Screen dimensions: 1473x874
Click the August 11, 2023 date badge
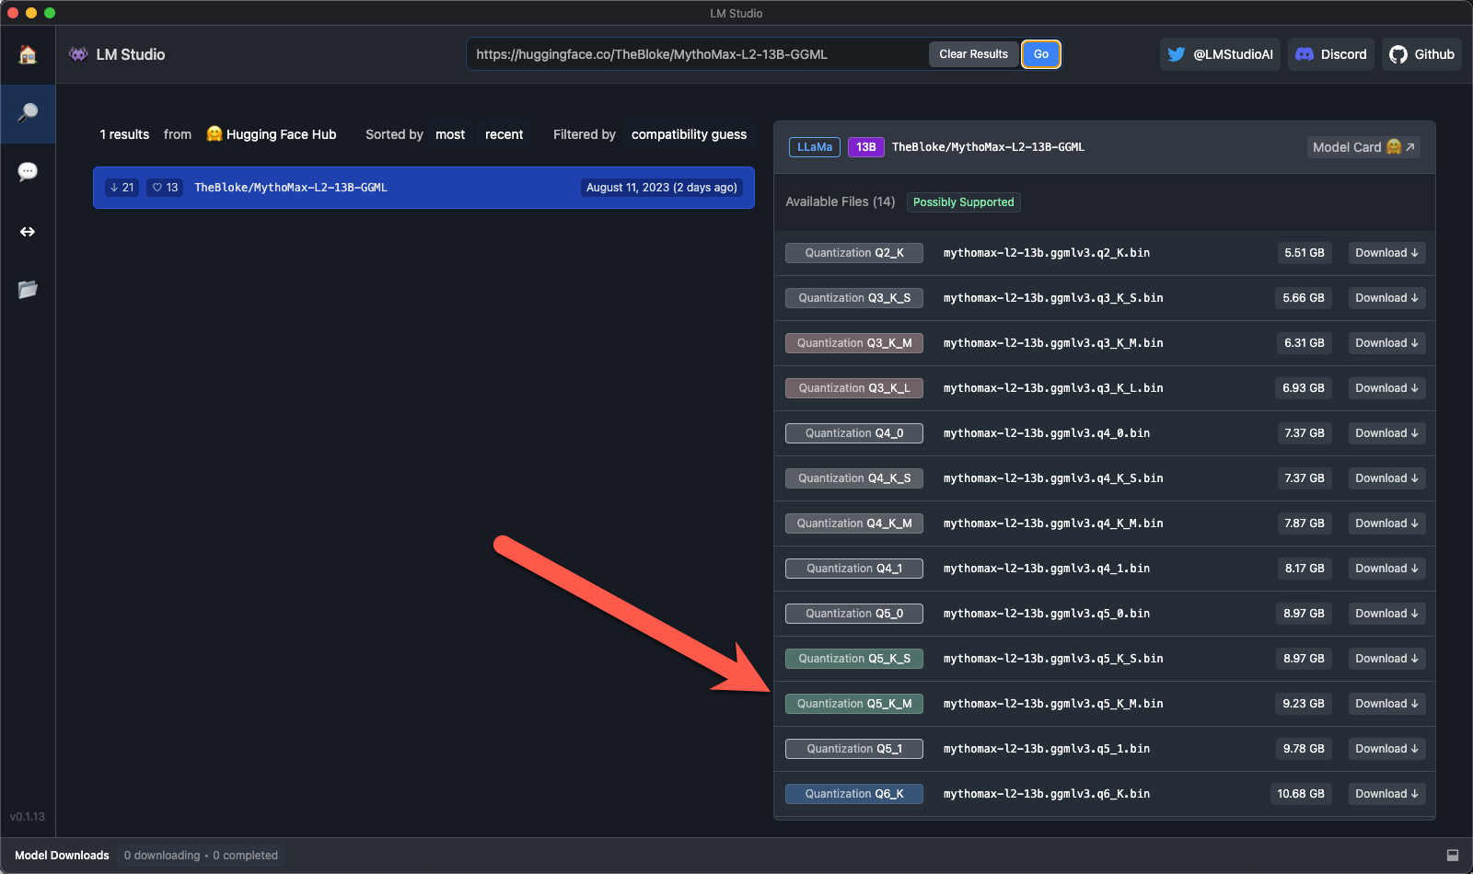(x=662, y=188)
